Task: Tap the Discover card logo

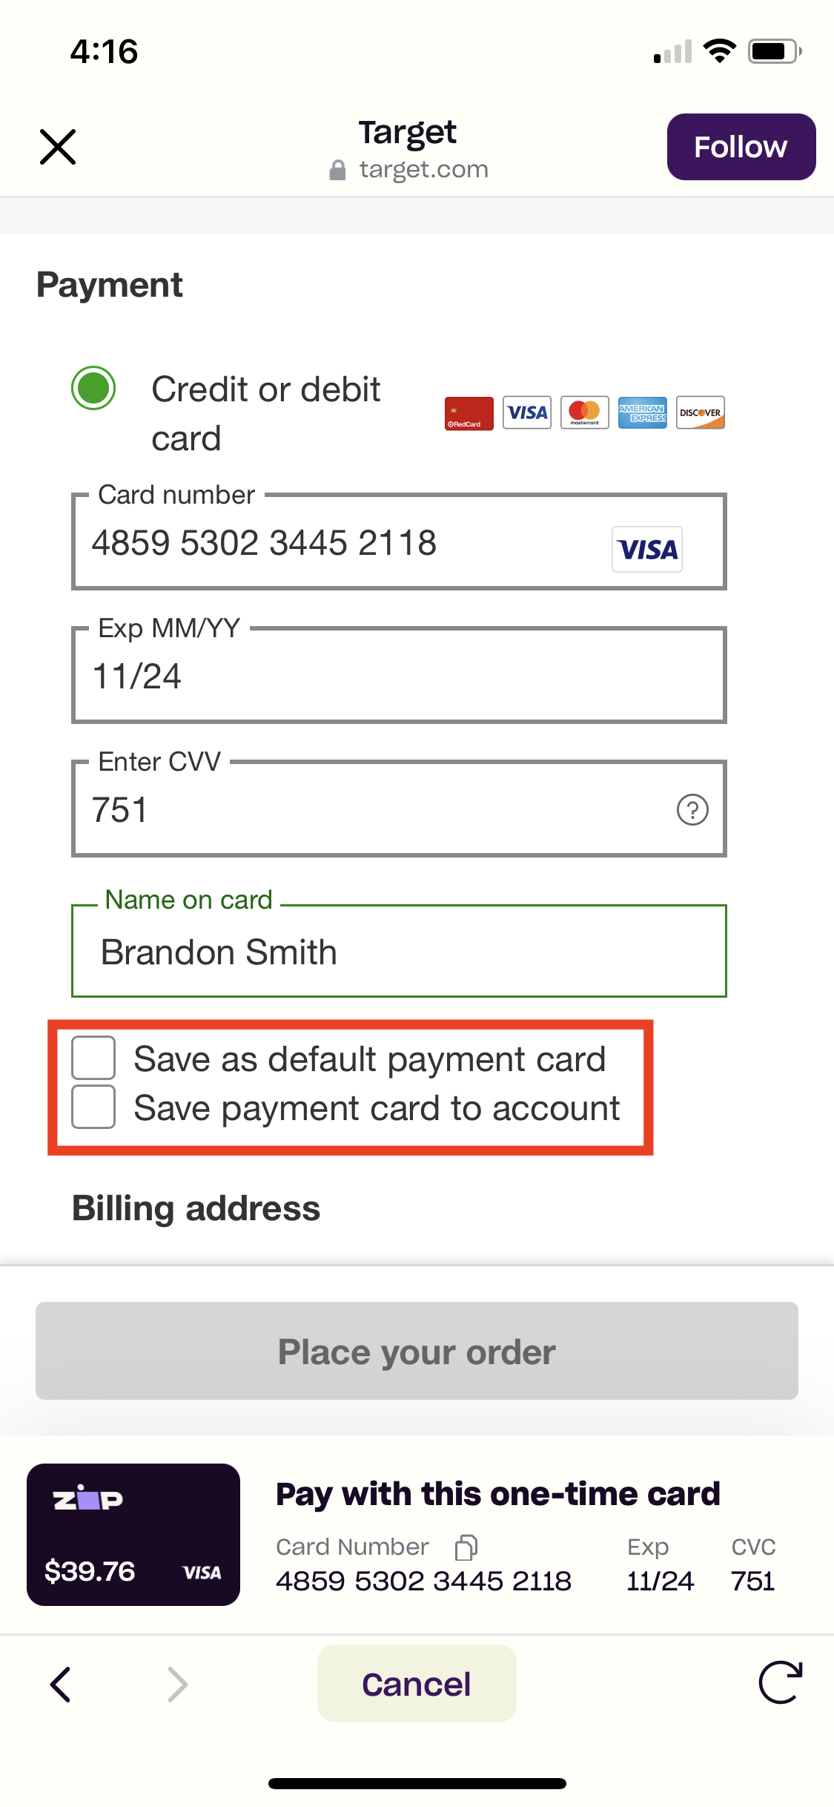Action: point(700,413)
